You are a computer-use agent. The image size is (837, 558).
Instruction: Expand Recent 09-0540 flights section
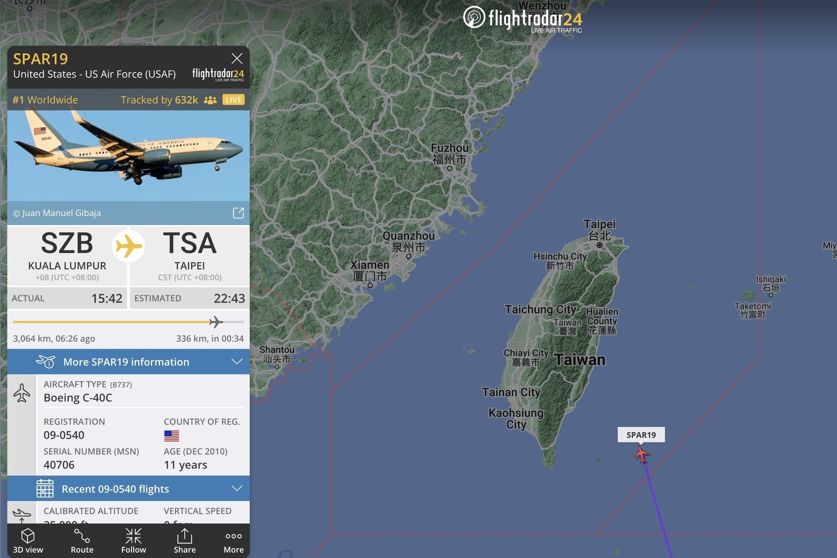pyautogui.click(x=128, y=489)
